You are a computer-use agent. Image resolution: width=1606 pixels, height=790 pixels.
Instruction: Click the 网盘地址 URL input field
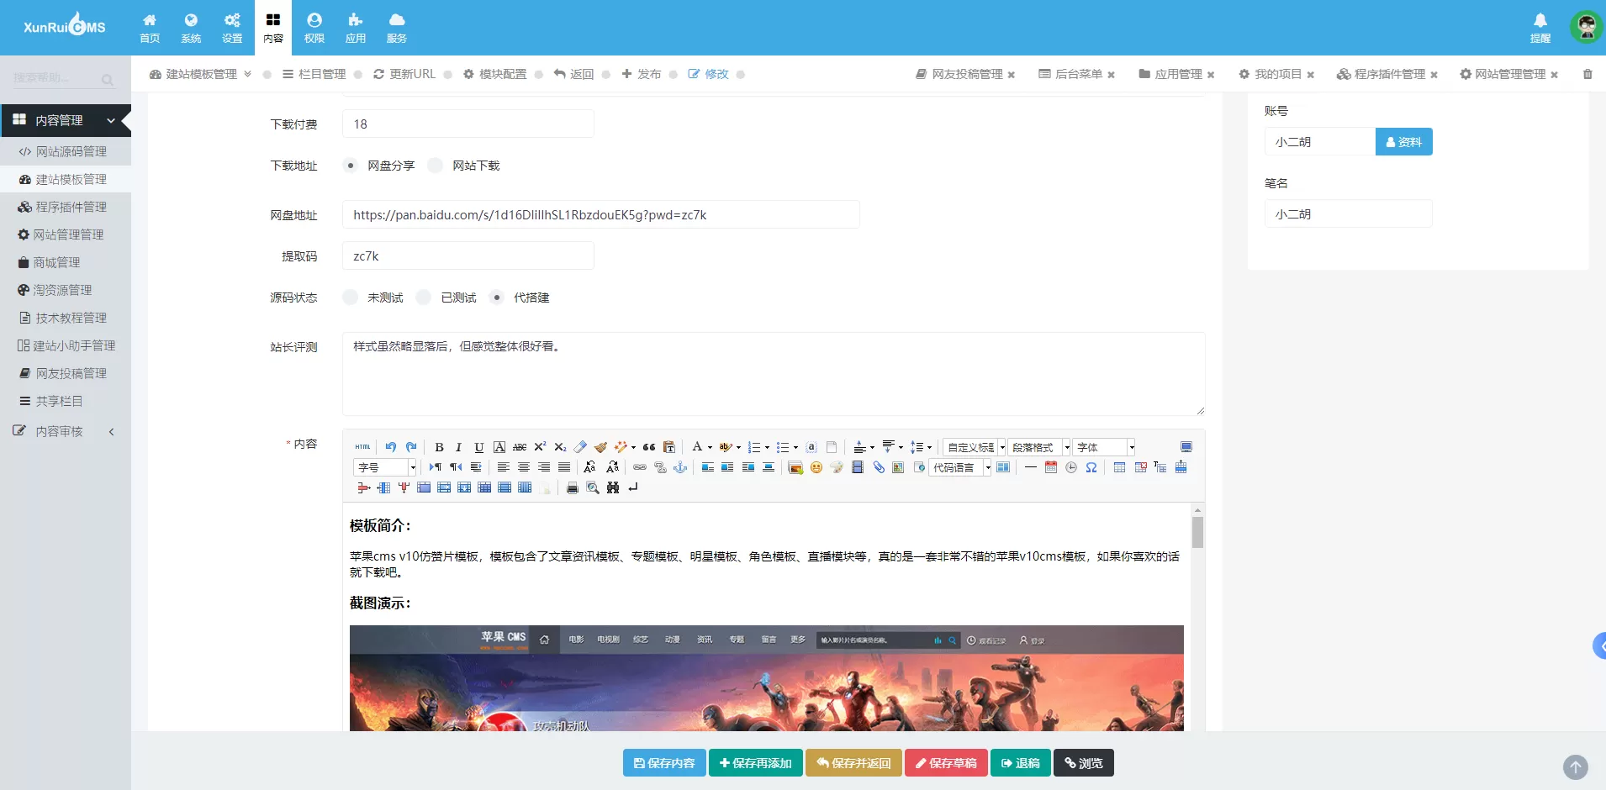pyautogui.click(x=600, y=215)
